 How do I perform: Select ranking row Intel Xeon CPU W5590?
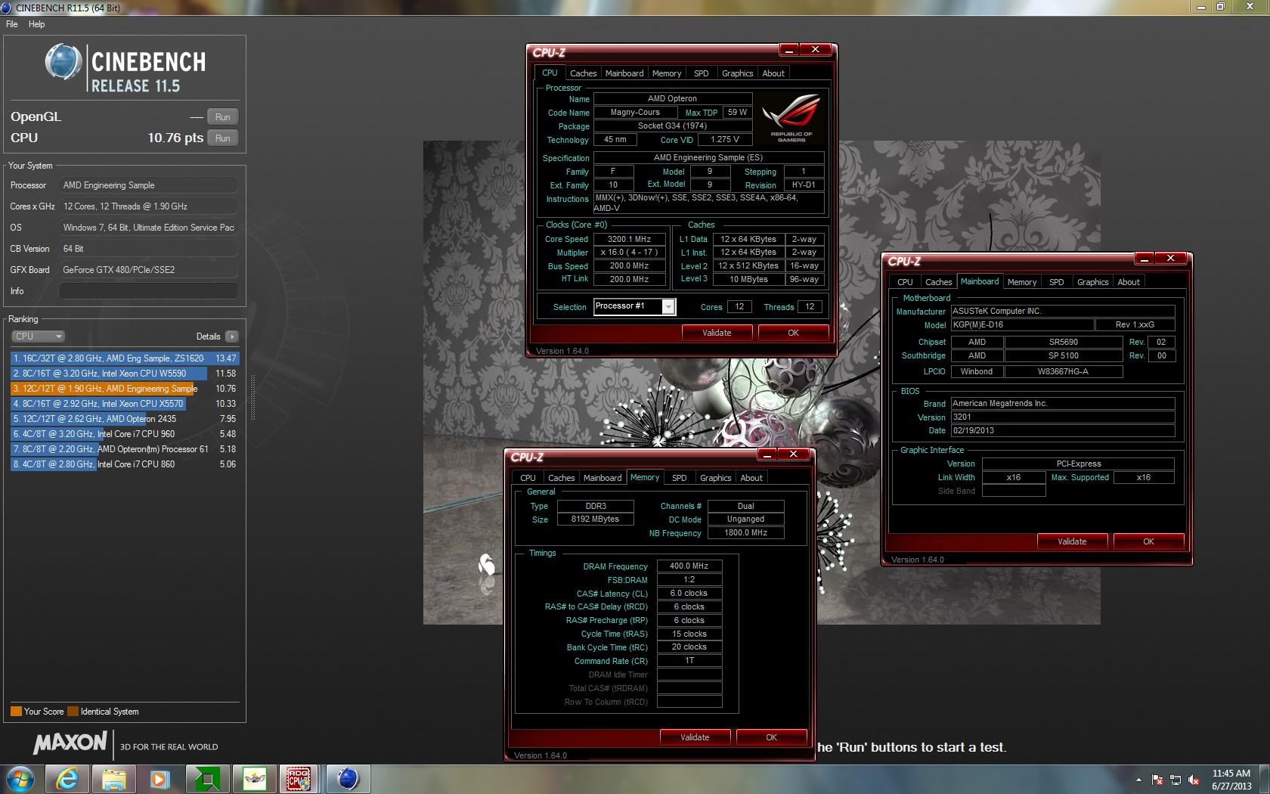pyautogui.click(x=125, y=374)
